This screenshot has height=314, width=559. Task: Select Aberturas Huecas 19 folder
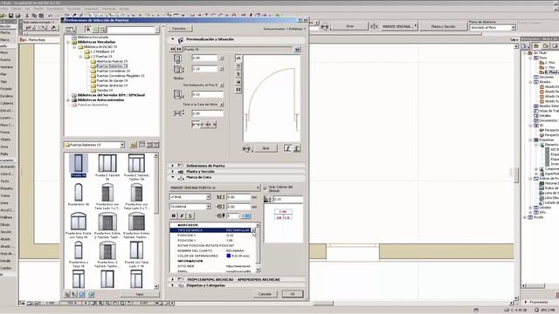coord(112,61)
